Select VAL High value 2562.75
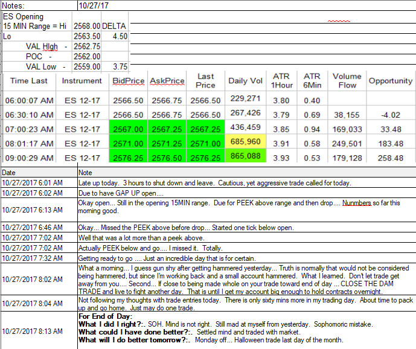Screen dimensions: 416x349 [x=87, y=46]
